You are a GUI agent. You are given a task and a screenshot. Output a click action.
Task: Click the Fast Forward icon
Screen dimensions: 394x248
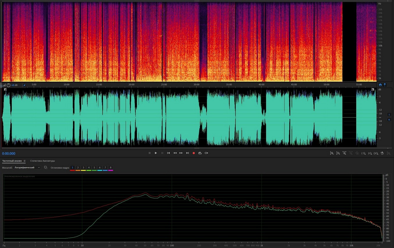(x=181, y=153)
